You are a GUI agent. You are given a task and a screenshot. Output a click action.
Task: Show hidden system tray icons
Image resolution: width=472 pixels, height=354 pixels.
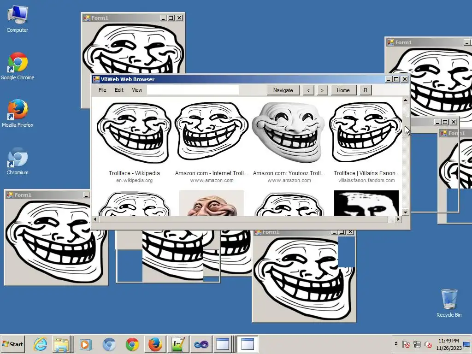click(396, 344)
